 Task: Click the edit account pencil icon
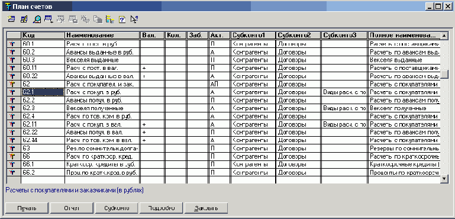pyautogui.click(x=24, y=20)
